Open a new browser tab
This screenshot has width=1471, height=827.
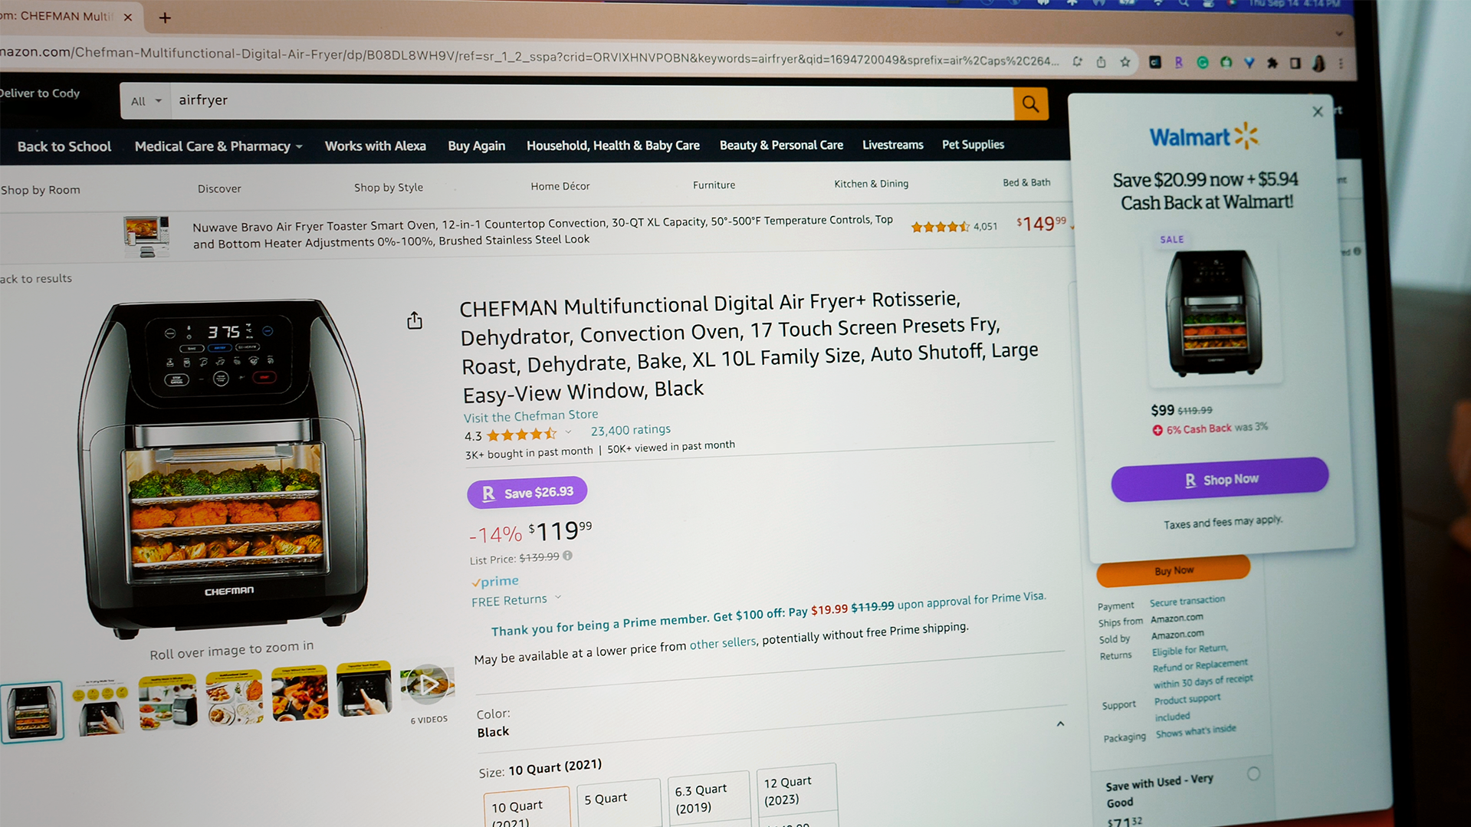tap(165, 18)
